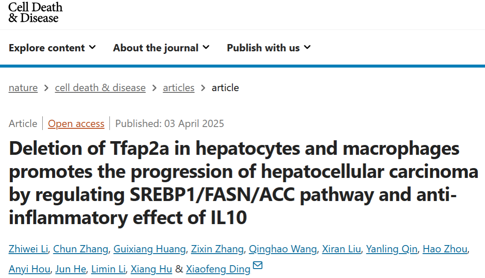Image resolution: width=485 pixels, height=278 pixels.
Task: Expand the Explore content menu
Action: pos(52,48)
